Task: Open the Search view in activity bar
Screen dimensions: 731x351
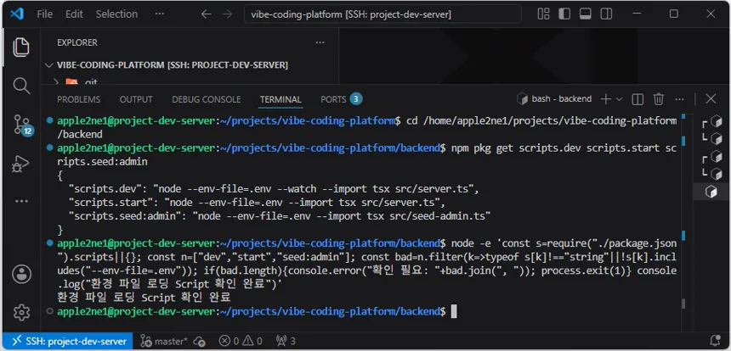Action: point(21,86)
